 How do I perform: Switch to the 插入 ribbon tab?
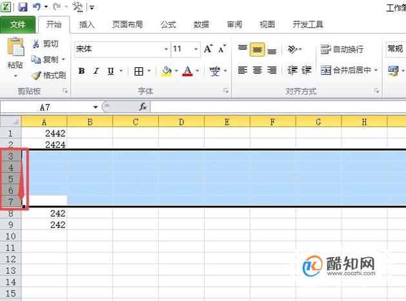click(86, 25)
